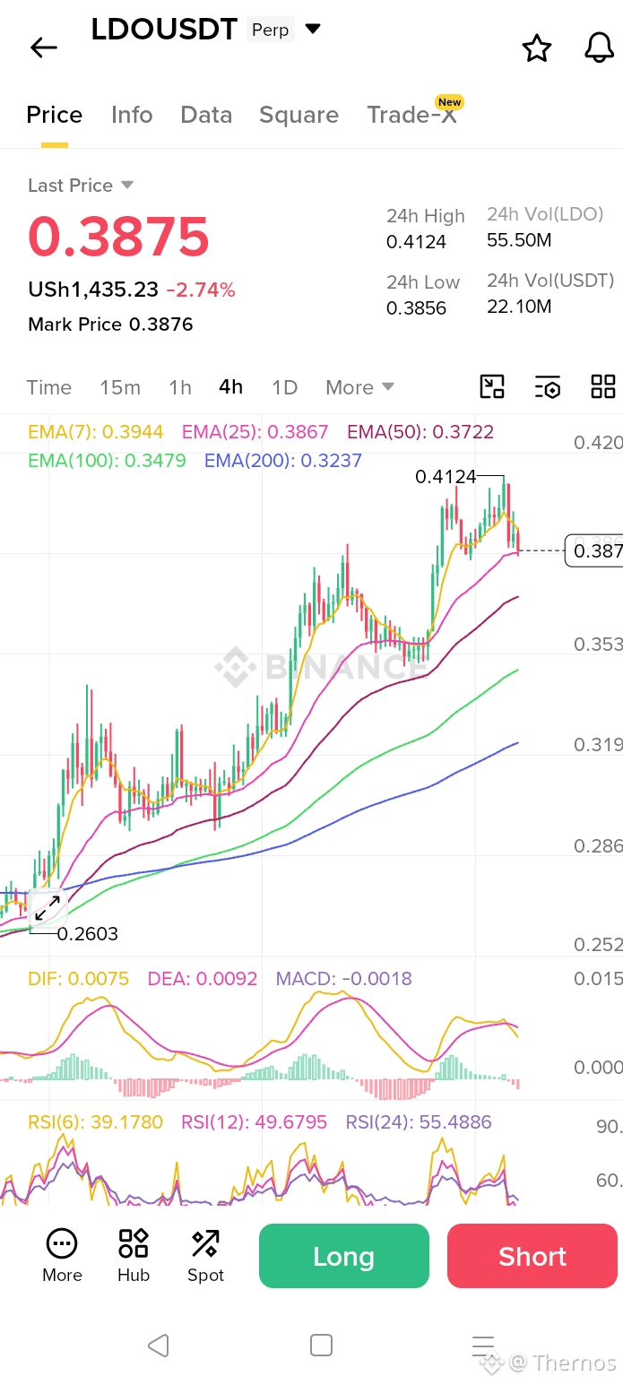This screenshot has width=623, height=1385.
Task: Tap the Android recent apps button
Action: pos(483,1345)
